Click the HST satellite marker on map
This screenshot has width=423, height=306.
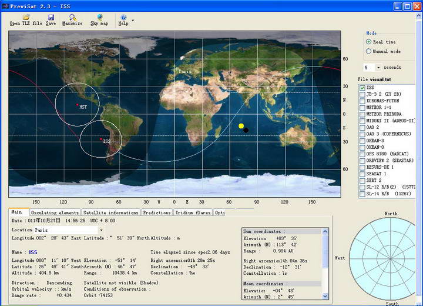pos(77,105)
